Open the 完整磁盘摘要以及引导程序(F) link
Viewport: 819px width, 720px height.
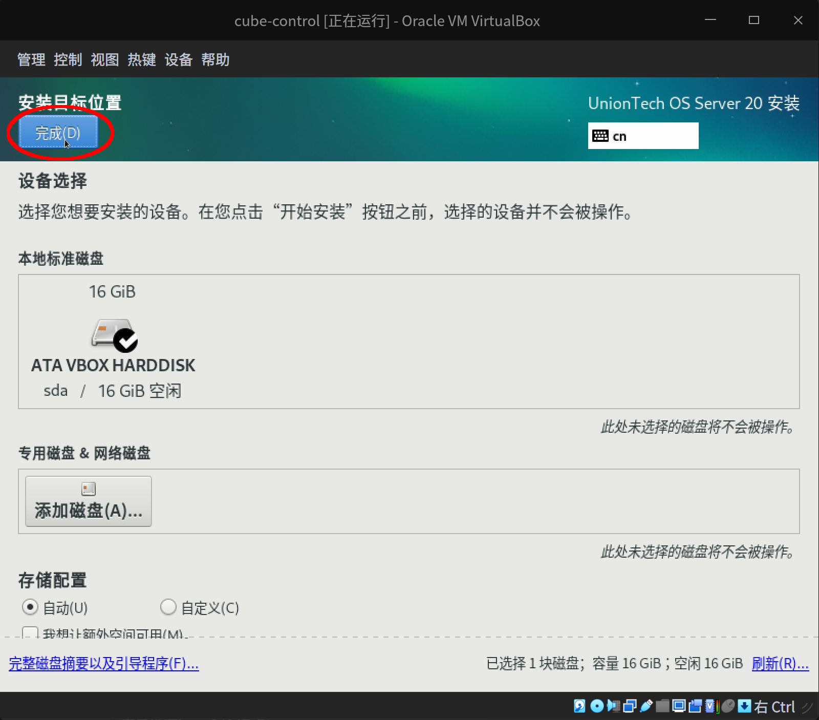pyautogui.click(x=103, y=664)
